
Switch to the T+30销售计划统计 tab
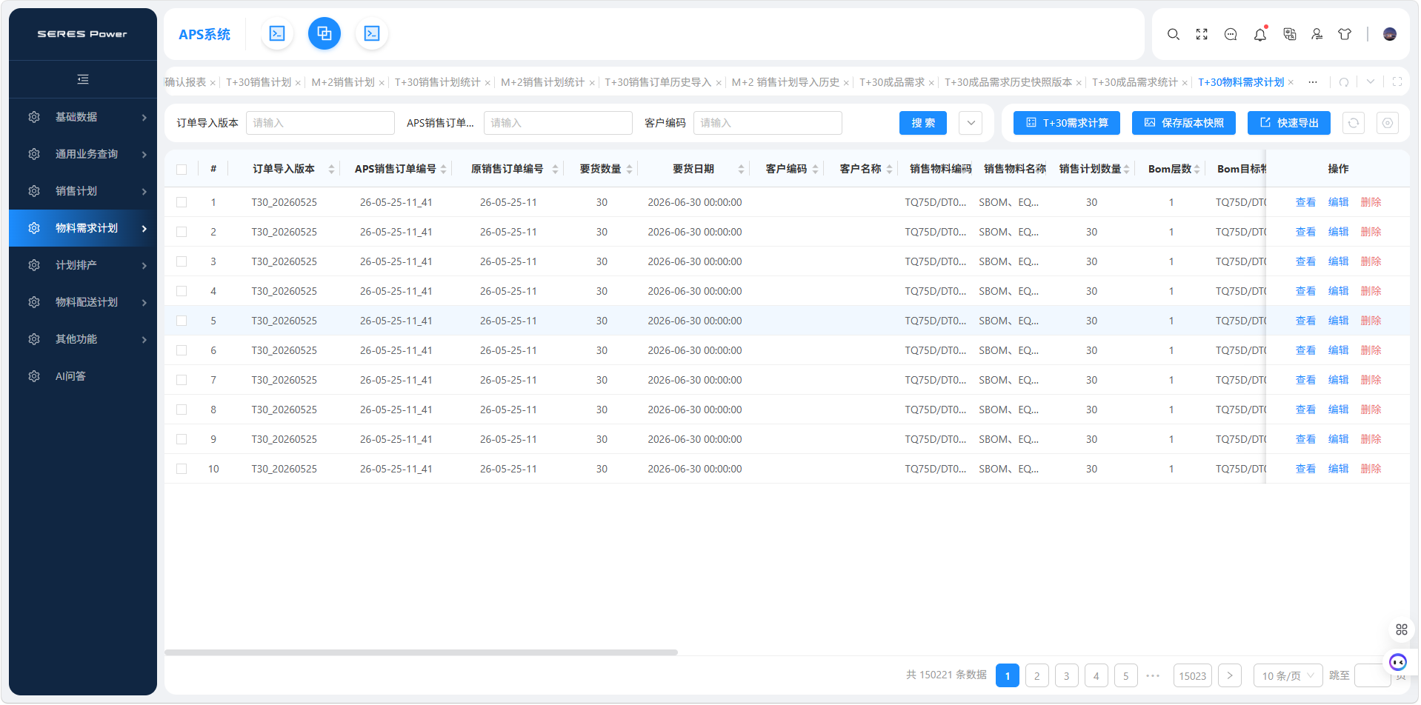click(x=437, y=82)
